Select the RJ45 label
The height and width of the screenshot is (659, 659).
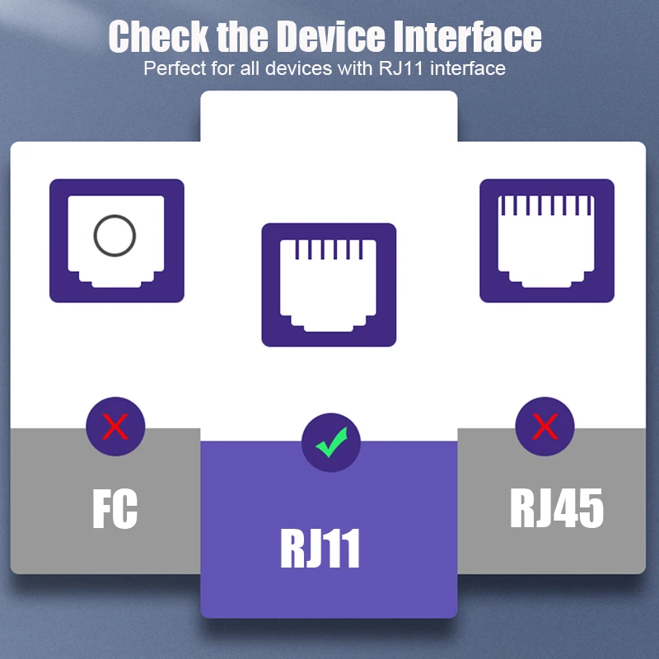point(557,508)
